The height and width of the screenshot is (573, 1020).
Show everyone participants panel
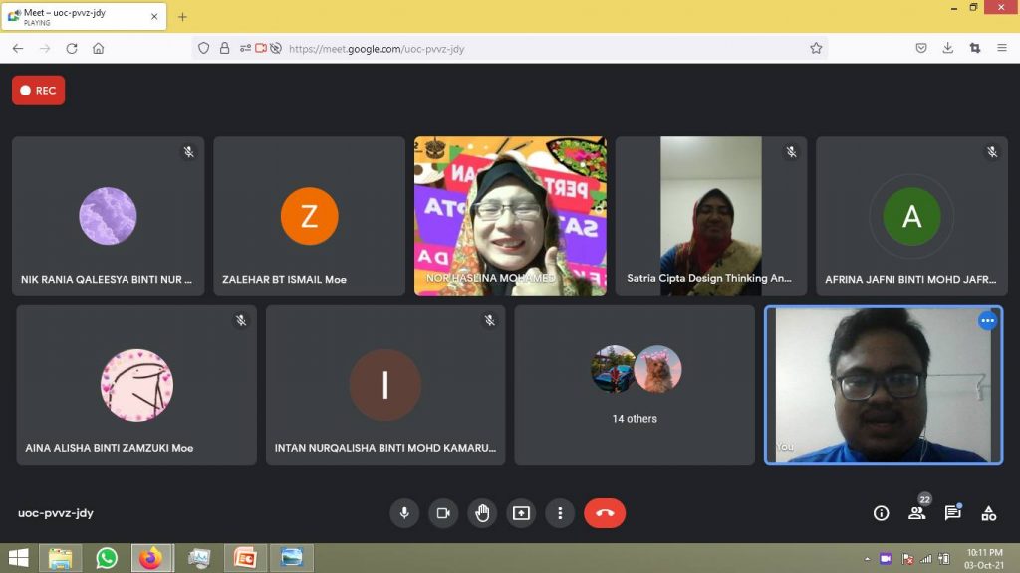(x=916, y=513)
